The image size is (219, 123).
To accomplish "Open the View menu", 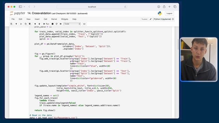I will 28,19.
